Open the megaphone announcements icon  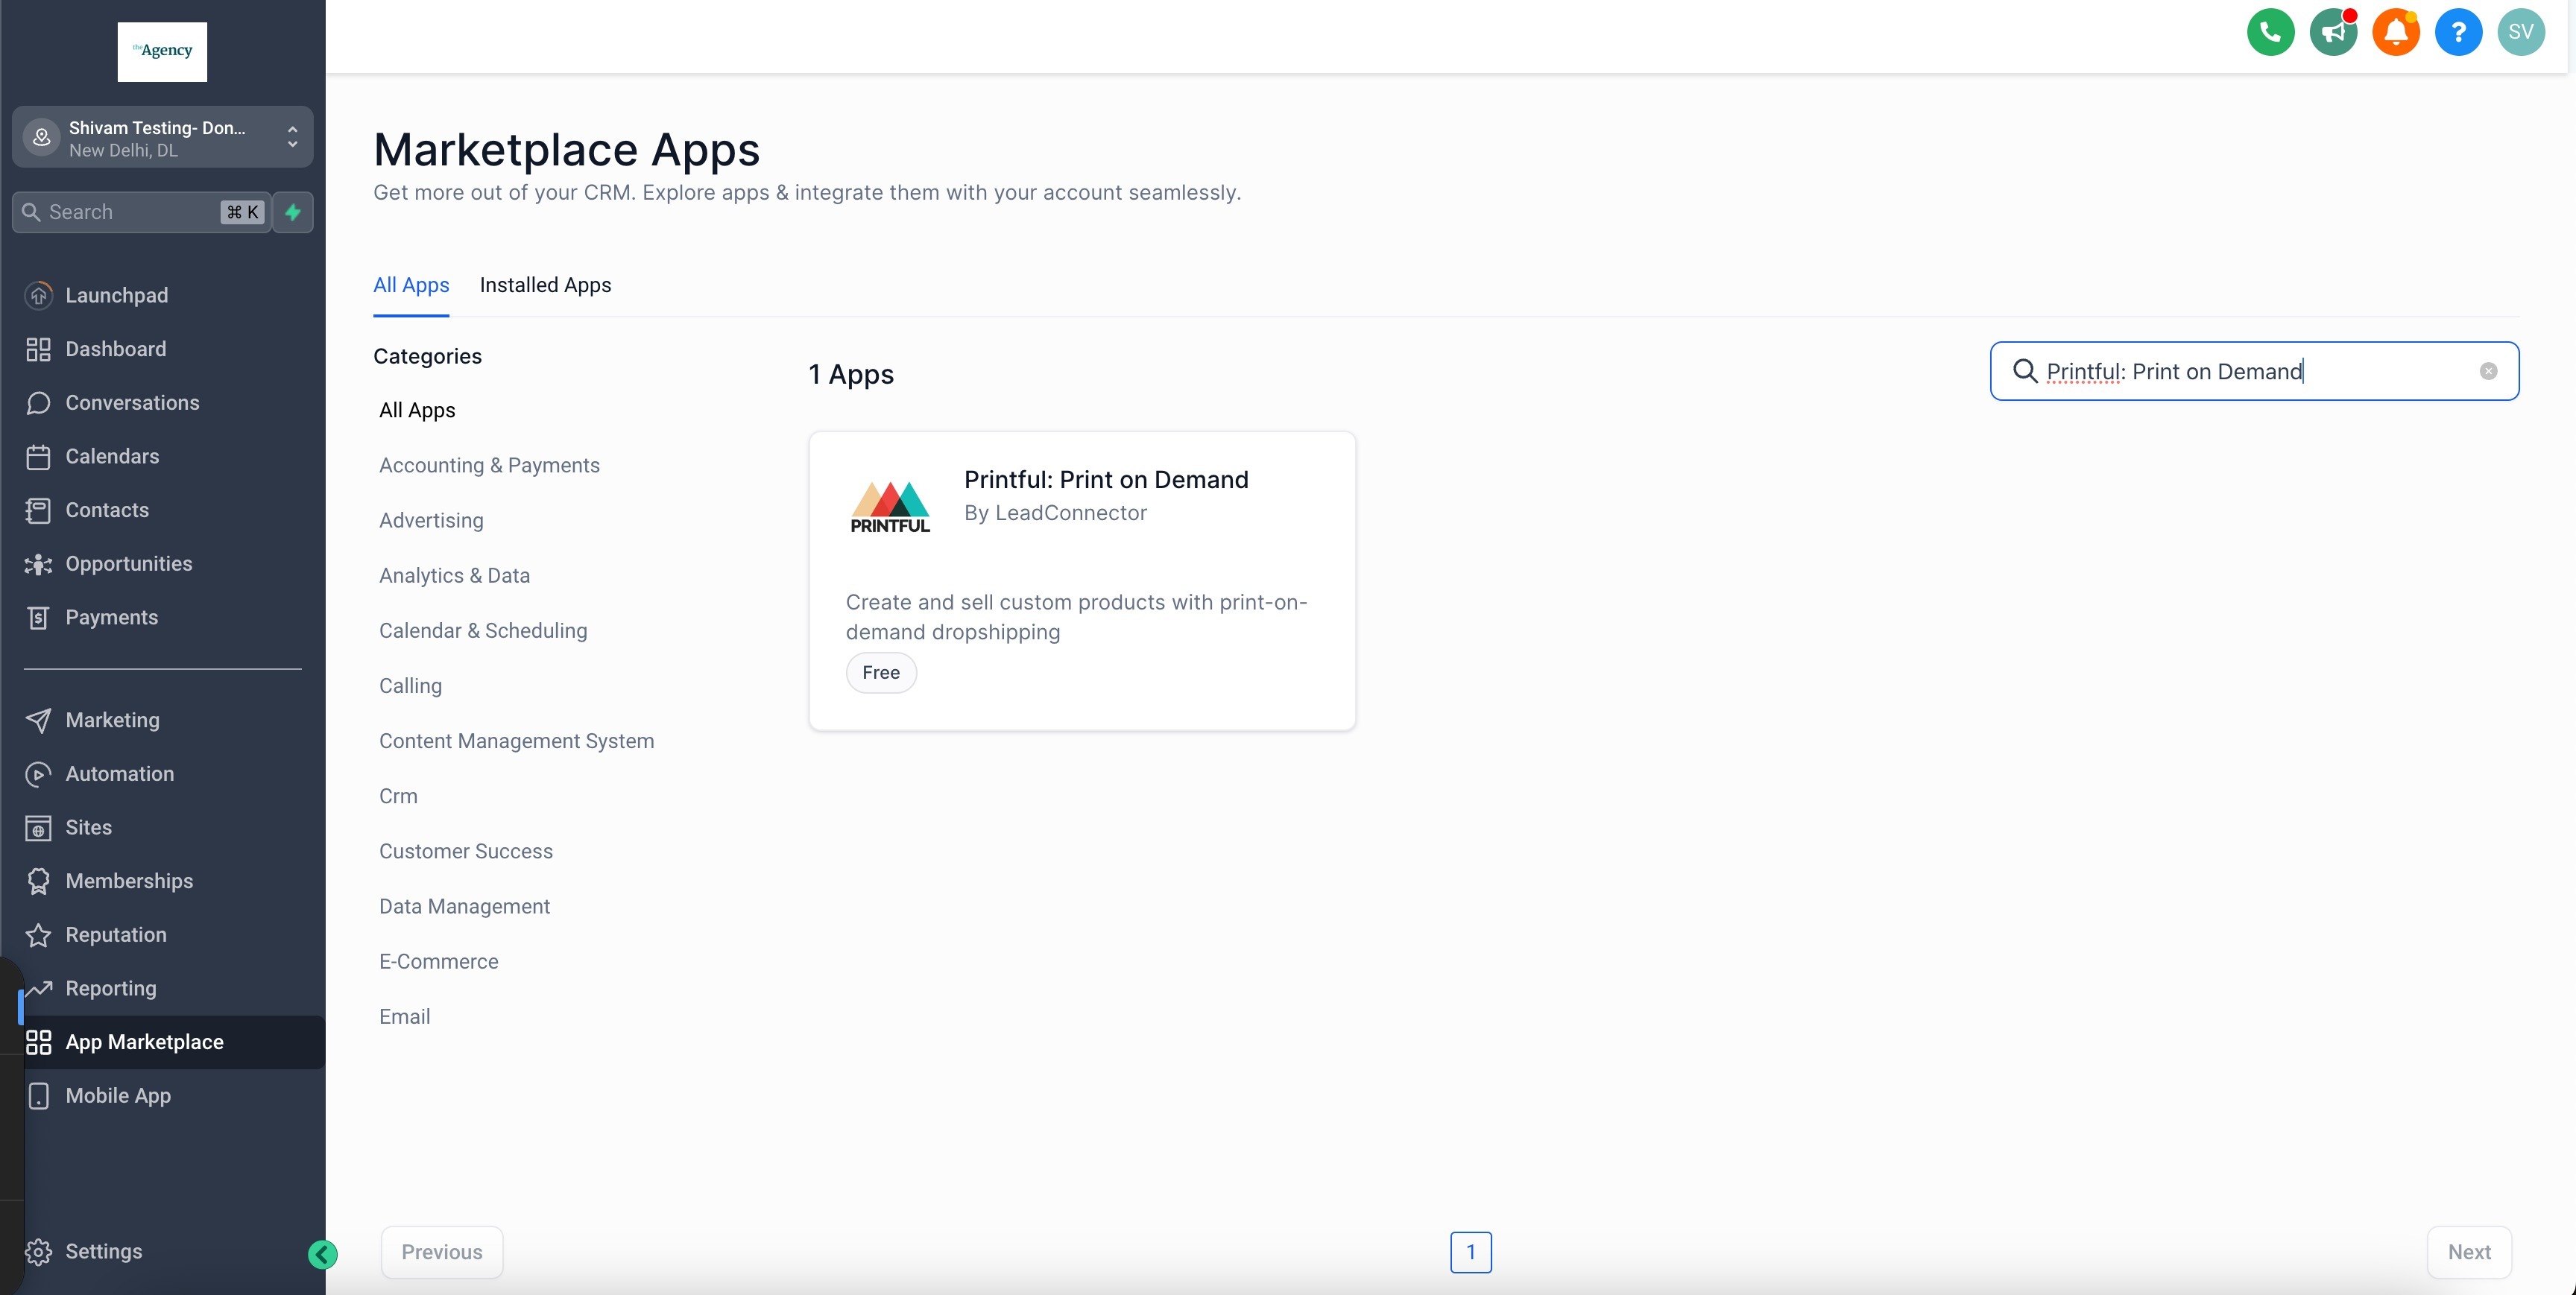pyautogui.click(x=2333, y=32)
